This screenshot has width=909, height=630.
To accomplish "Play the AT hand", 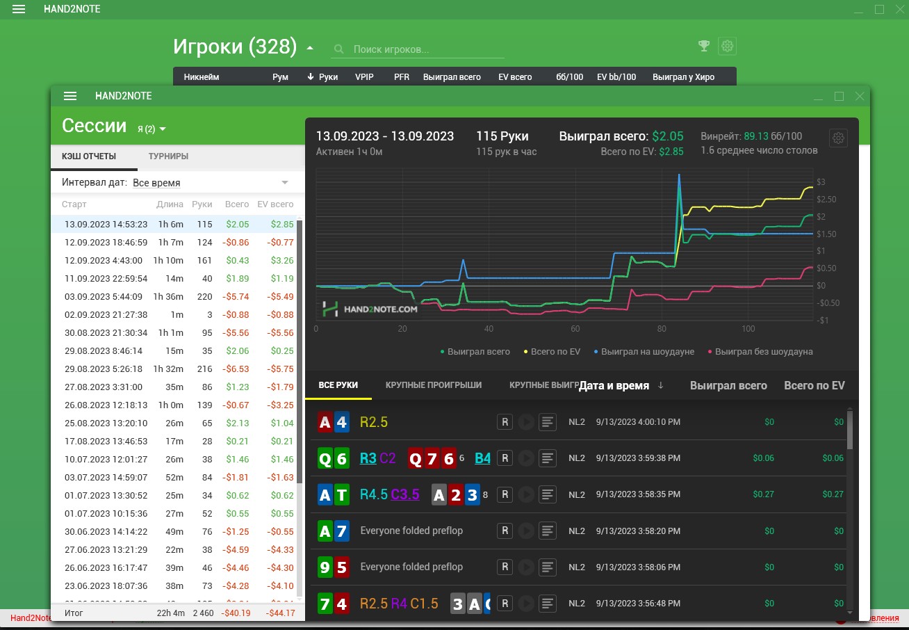I will click(526, 494).
